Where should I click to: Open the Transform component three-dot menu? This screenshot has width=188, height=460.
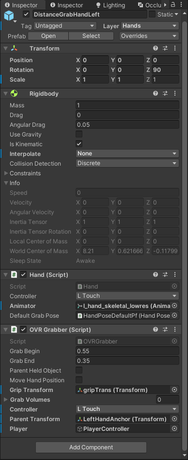(175, 49)
